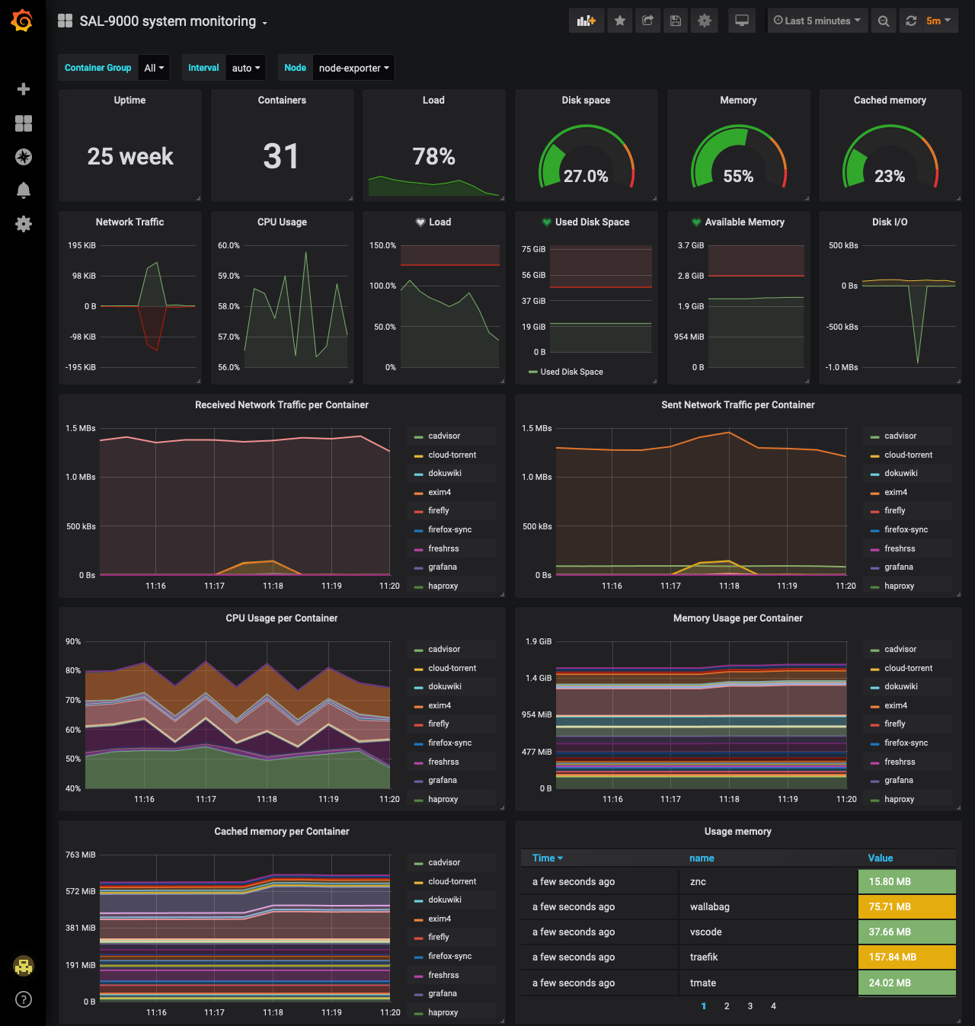Image resolution: width=975 pixels, height=1026 pixels.
Task: Save the dashboard with floppy icon
Action: click(676, 21)
